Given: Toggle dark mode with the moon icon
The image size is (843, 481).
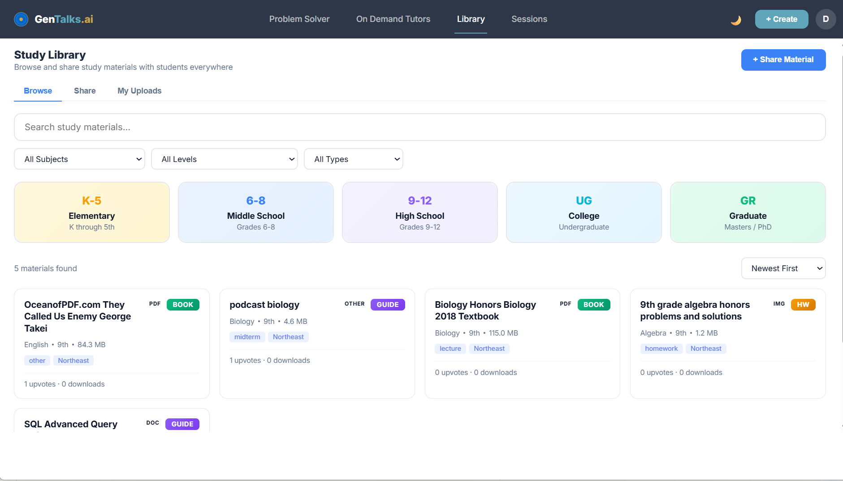Looking at the screenshot, I should 735,20.
